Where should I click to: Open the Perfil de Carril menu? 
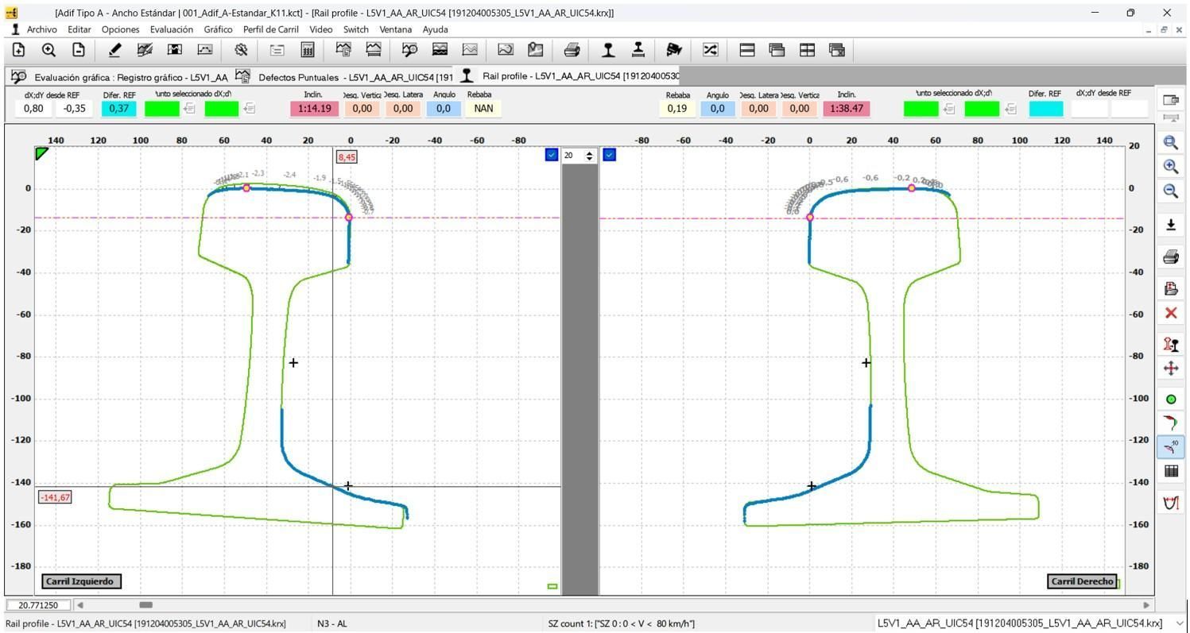pyautogui.click(x=270, y=29)
